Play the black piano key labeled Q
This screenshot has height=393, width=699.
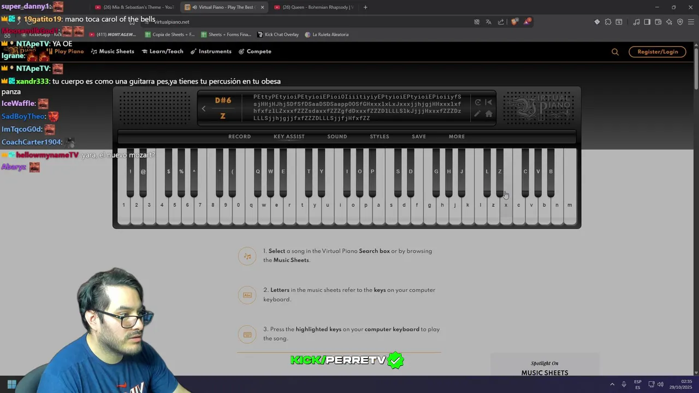pos(258,172)
